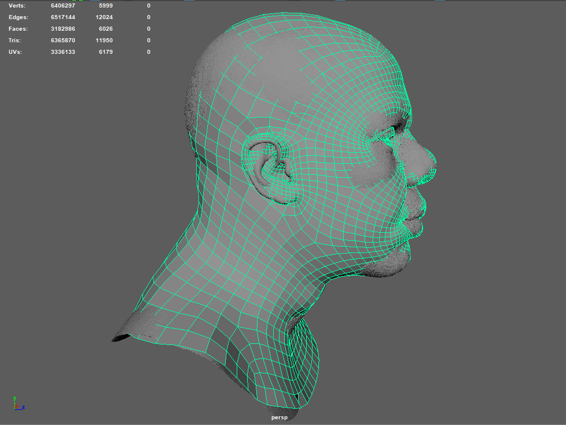Click the zero value in Tris row

point(148,41)
